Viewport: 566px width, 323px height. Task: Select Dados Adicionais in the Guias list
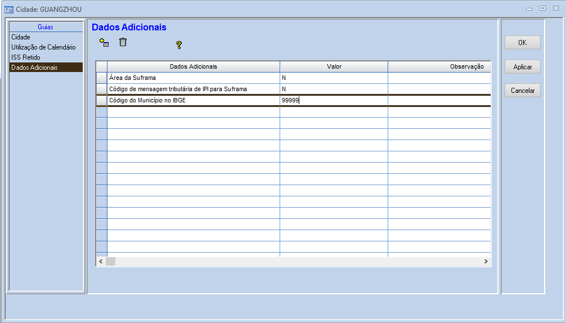[34, 68]
